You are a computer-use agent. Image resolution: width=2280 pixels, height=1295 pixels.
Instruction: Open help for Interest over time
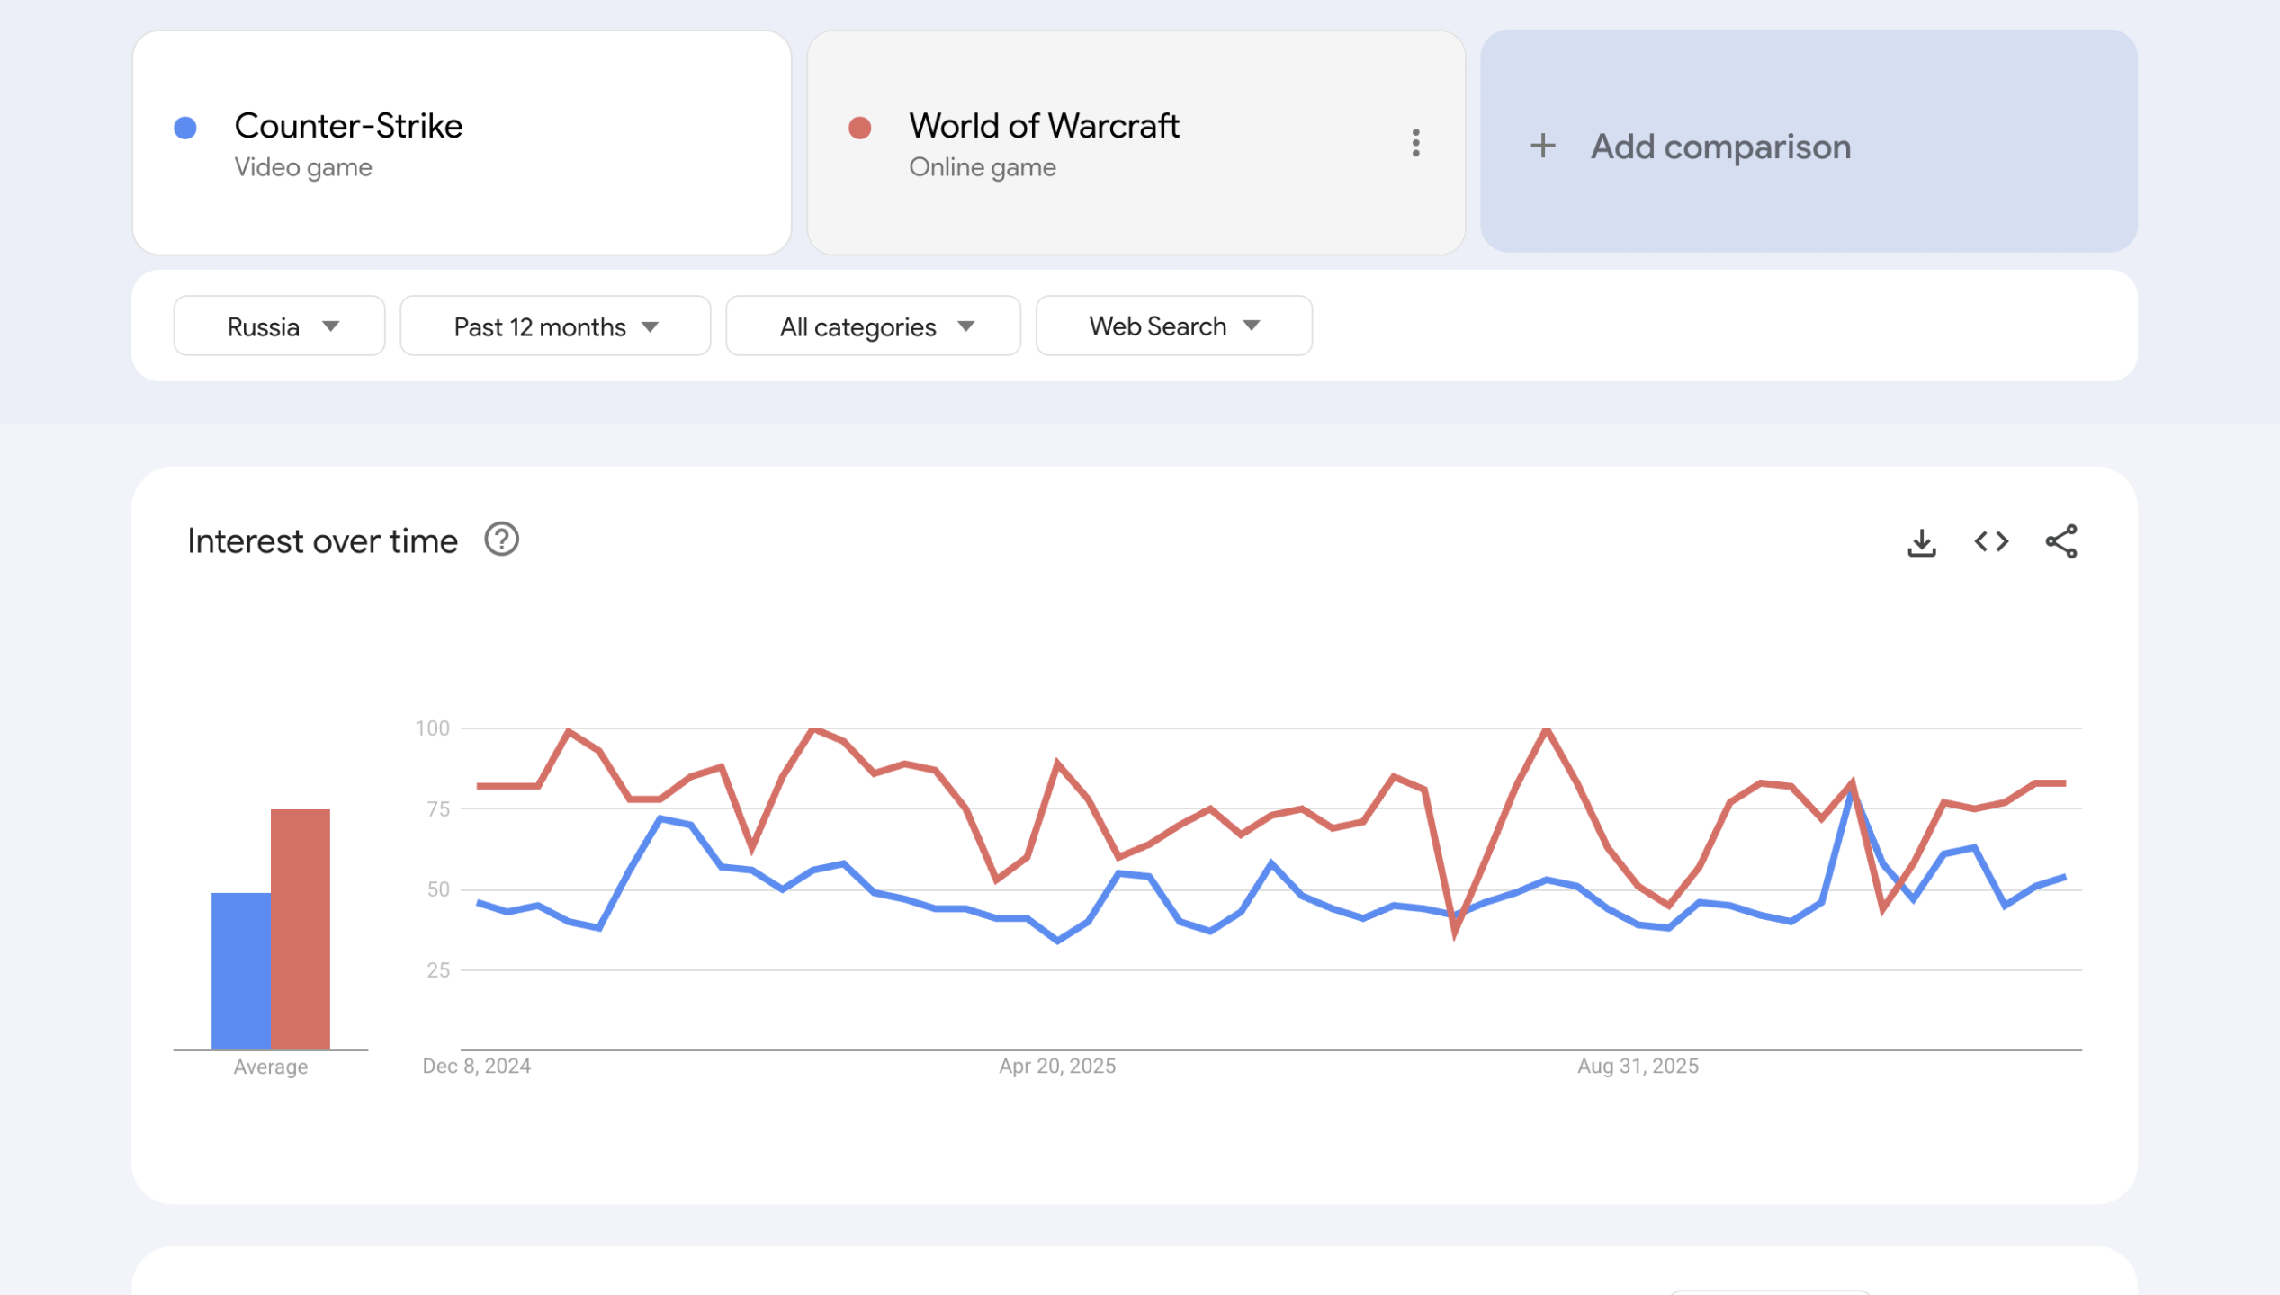[x=501, y=540]
